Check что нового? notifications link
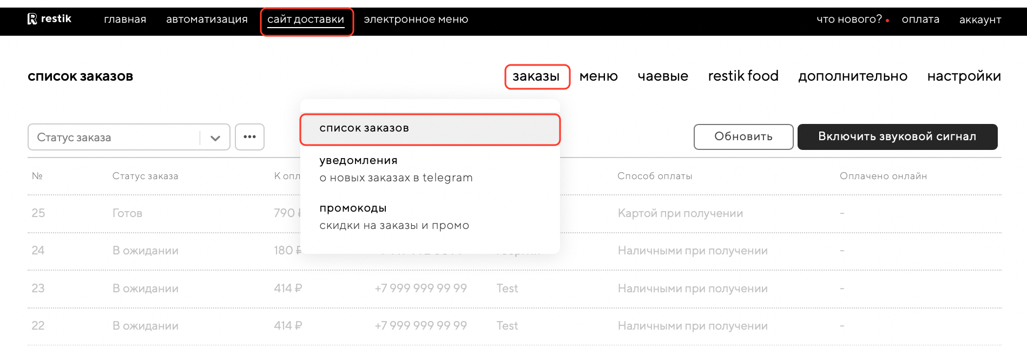 (x=849, y=19)
